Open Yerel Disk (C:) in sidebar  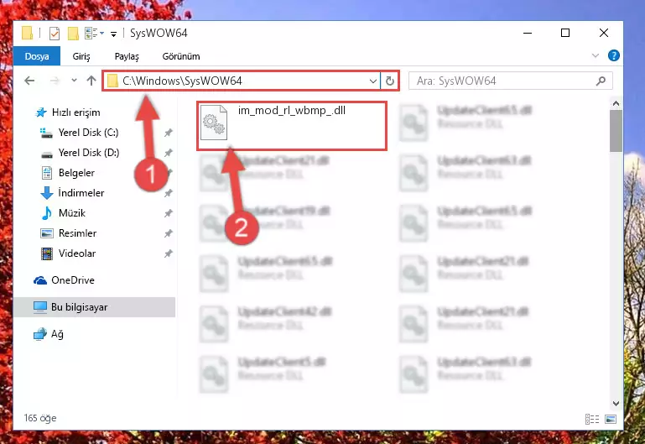click(88, 133)
